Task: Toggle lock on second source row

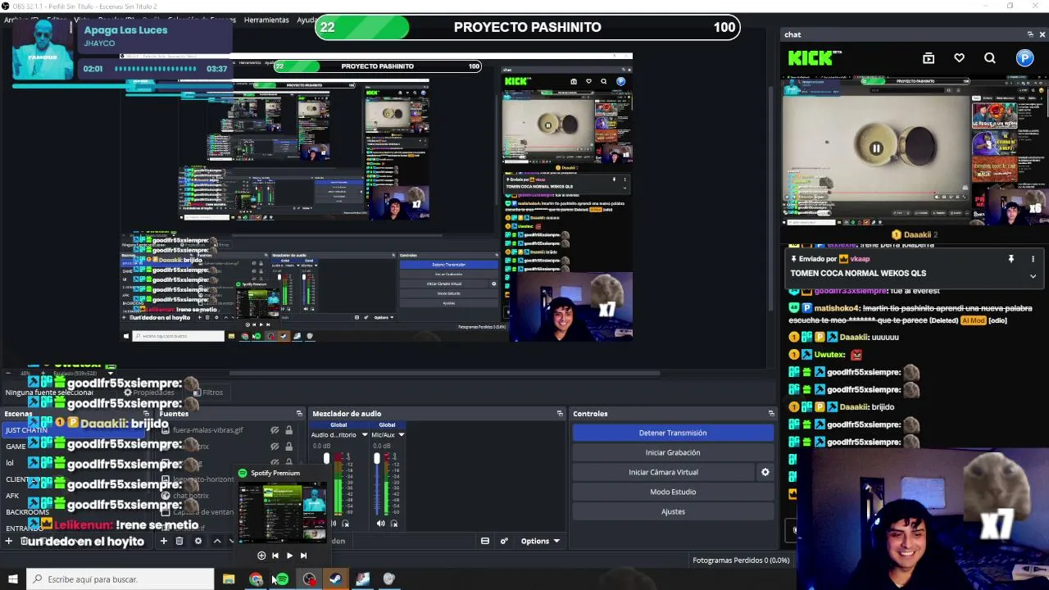Action: click(288, 447)
